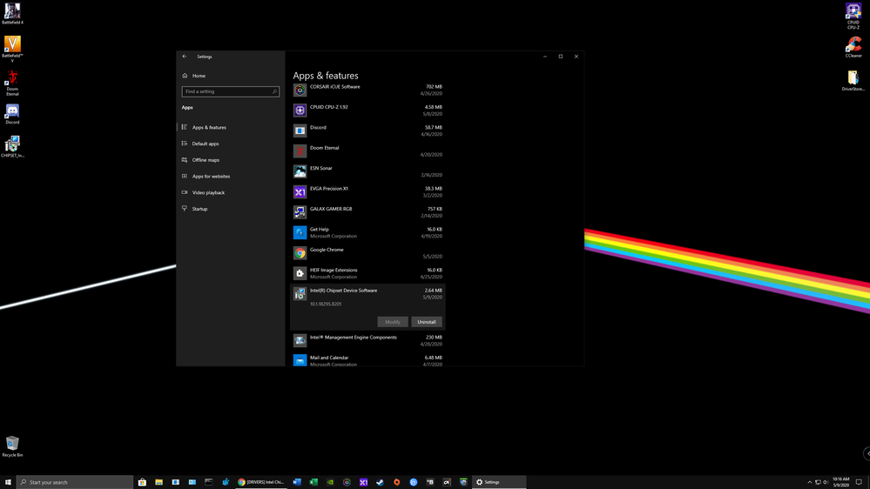Viewport: 870px width, 489px height.
Task: Open EVGA Precision X1 from taskbar
Action: (x=363, y=482)
